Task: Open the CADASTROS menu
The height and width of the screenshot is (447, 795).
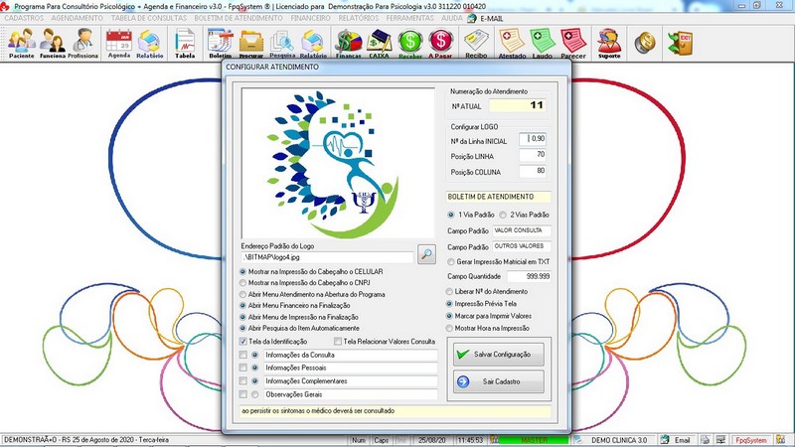Action: (24, 18)
